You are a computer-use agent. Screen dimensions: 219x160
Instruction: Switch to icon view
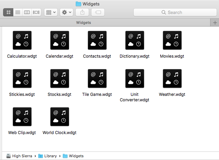coord(8,12)
